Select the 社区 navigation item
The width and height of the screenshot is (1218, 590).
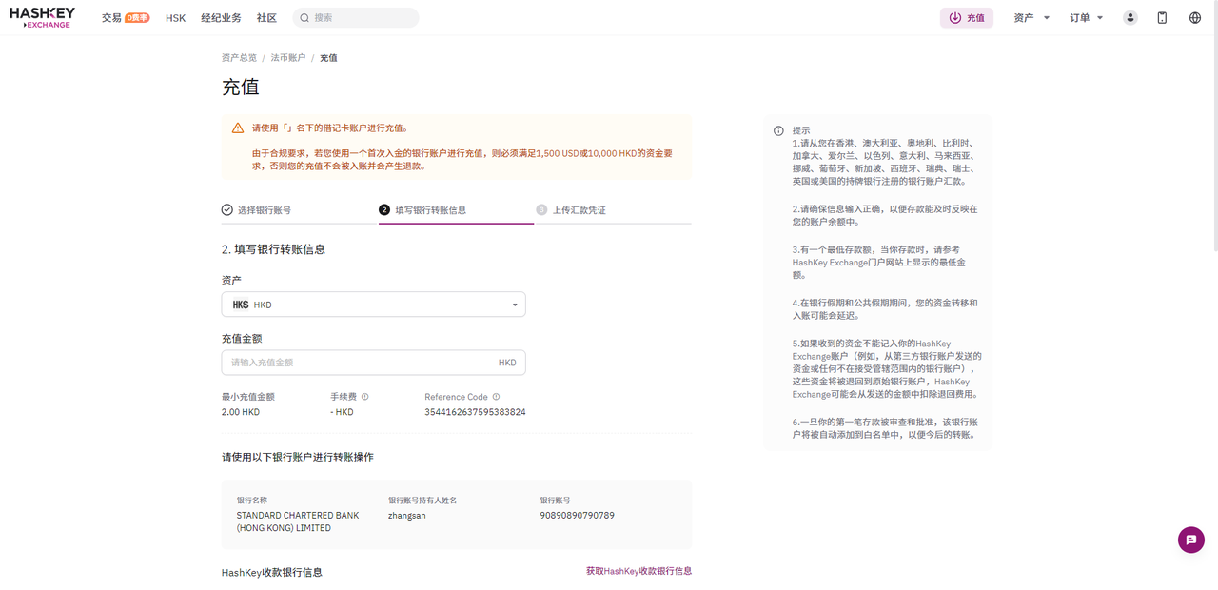266,18
